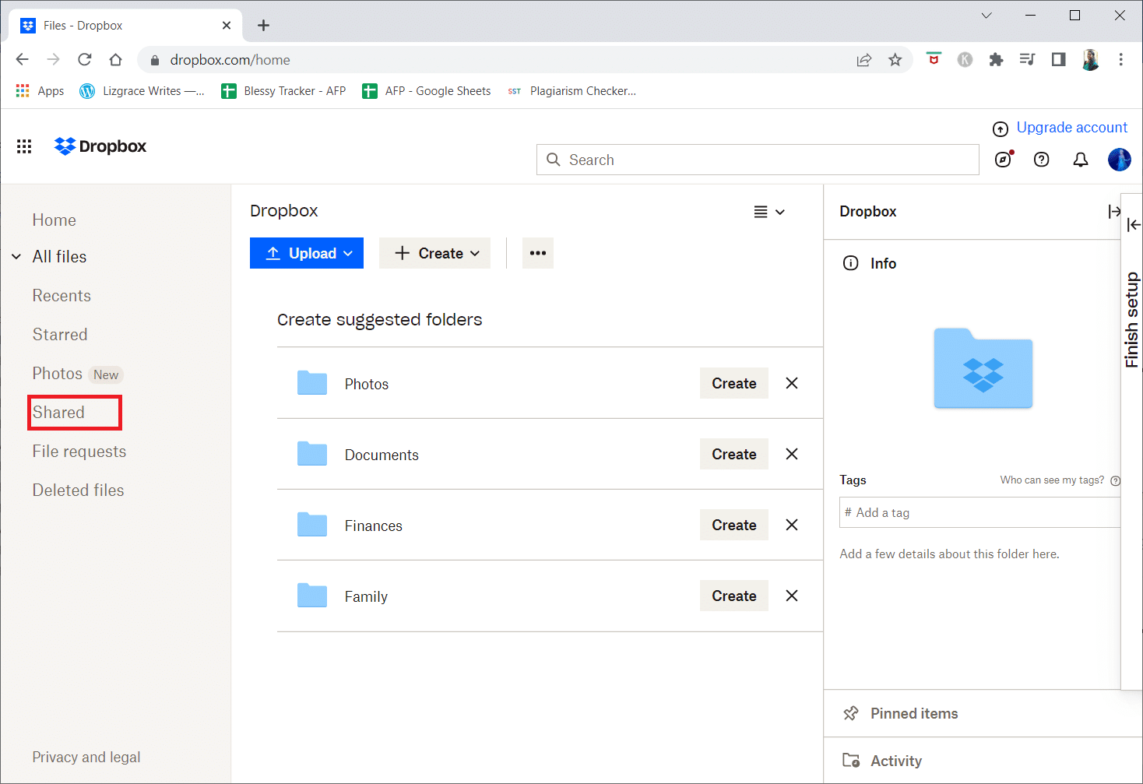This screenshot has width=1143, height=784.
Task: Go to Home in sidebar
Action: [55, 220]
